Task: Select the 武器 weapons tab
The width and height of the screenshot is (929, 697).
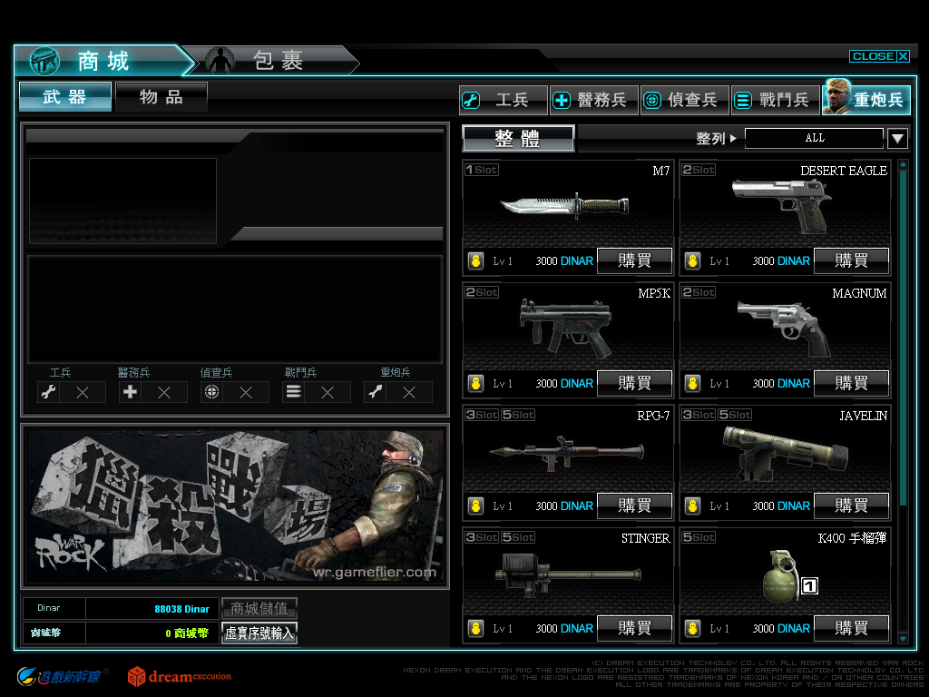Action: [x=65, y=96]
